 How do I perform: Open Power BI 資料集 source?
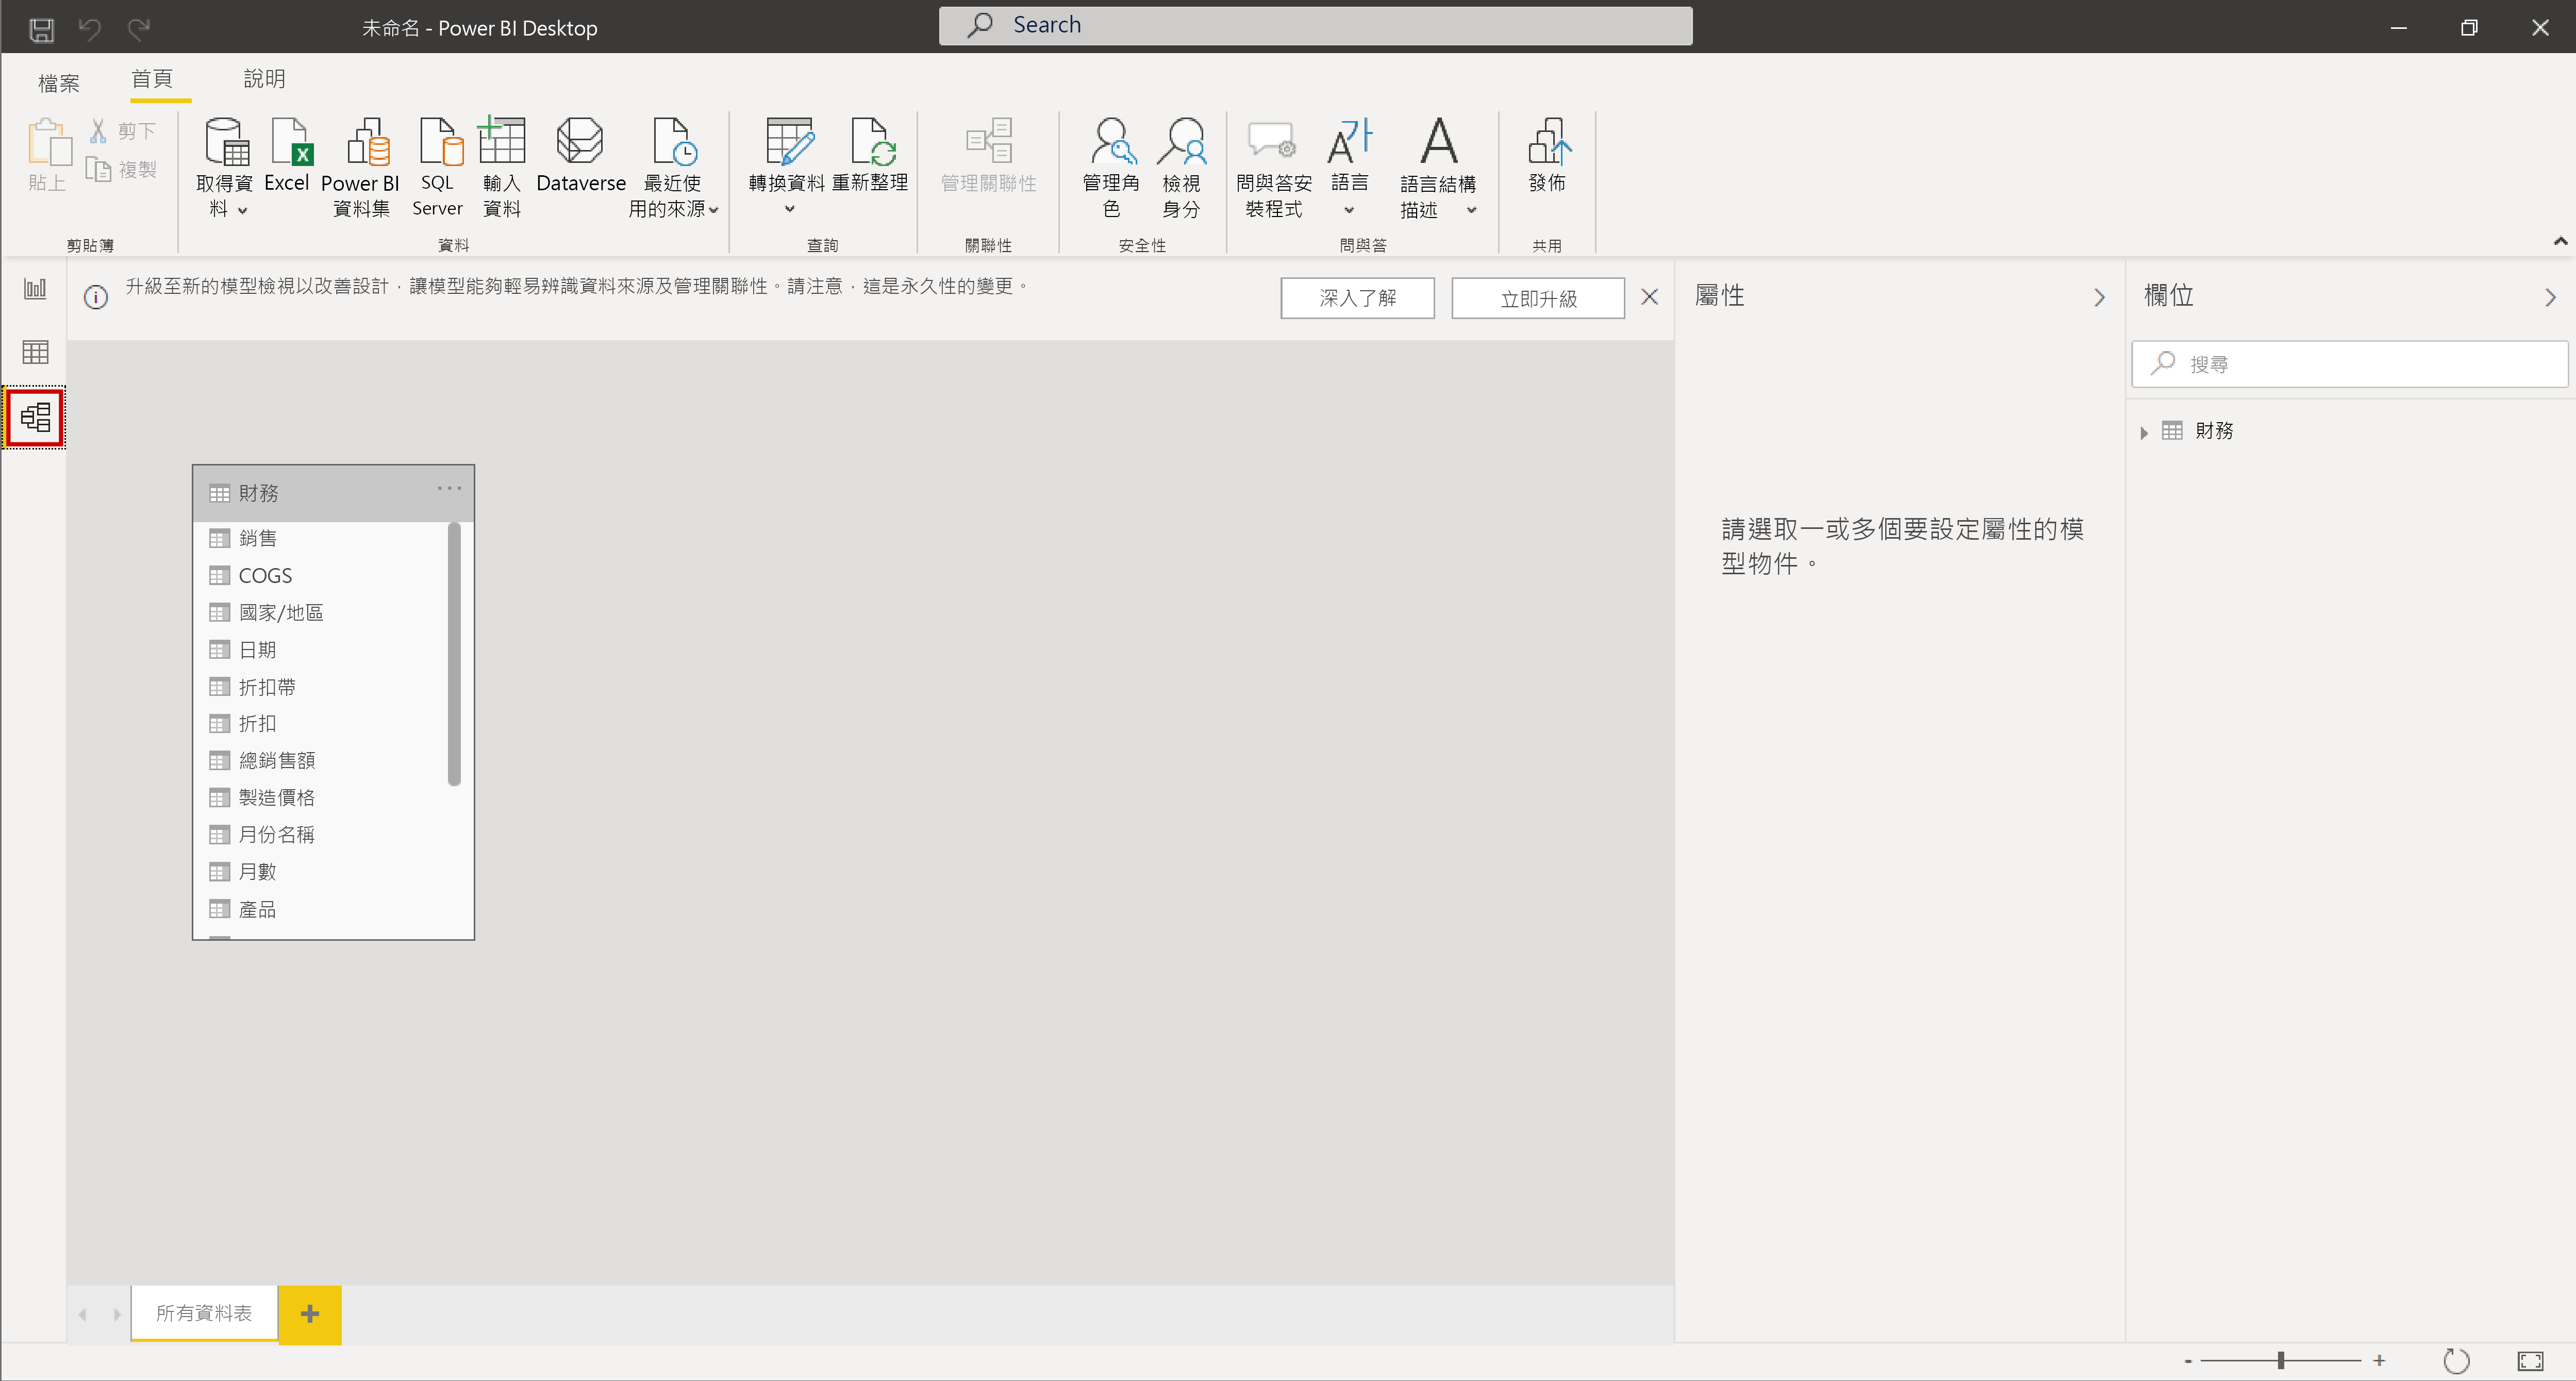(x=360, y=167)
